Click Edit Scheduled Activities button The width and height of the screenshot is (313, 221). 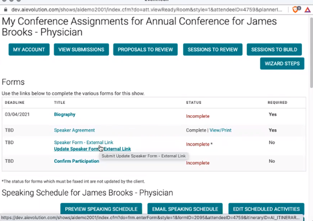click(x=266, y=209)
